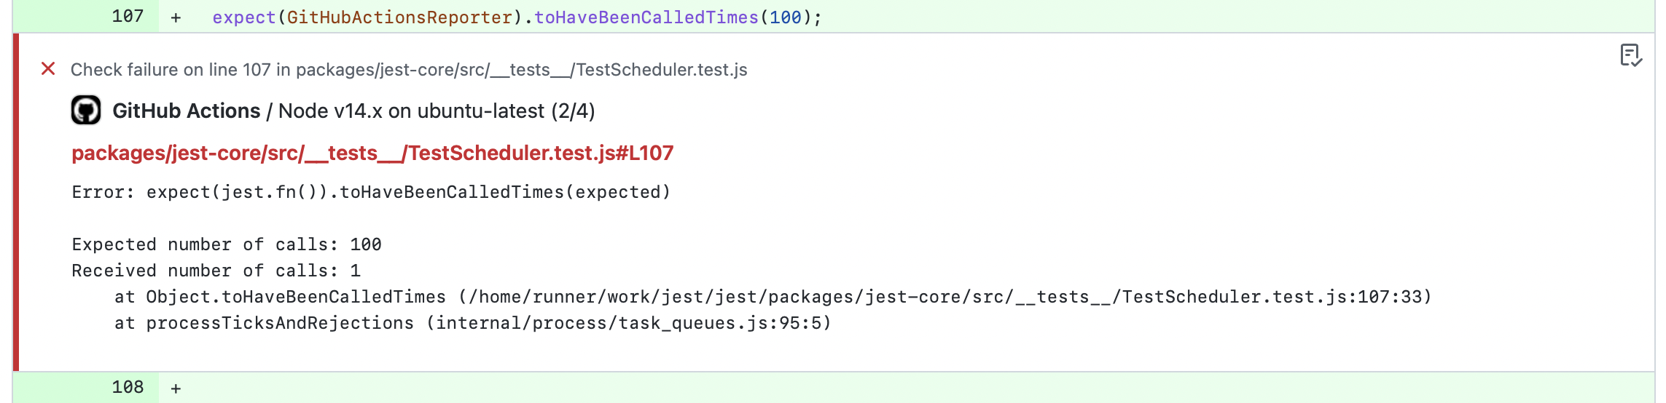Viewport: 1666px width, 403px height.
Task: Click the "Check failure on line 107" header text
Action: (409, 70)
